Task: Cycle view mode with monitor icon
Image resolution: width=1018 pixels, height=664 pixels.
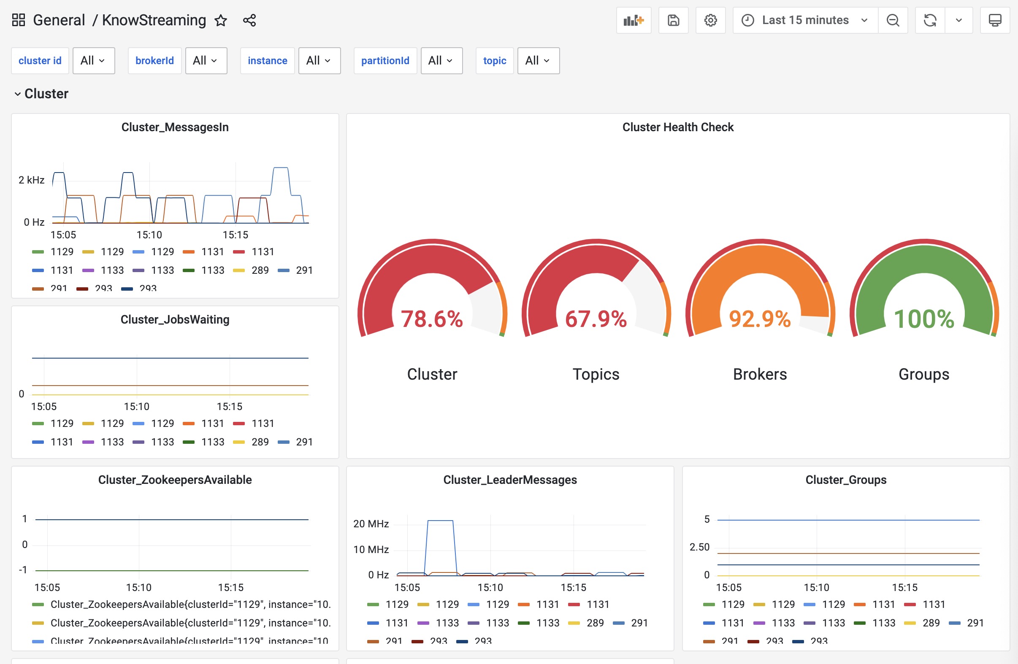Action: [994, 20]
